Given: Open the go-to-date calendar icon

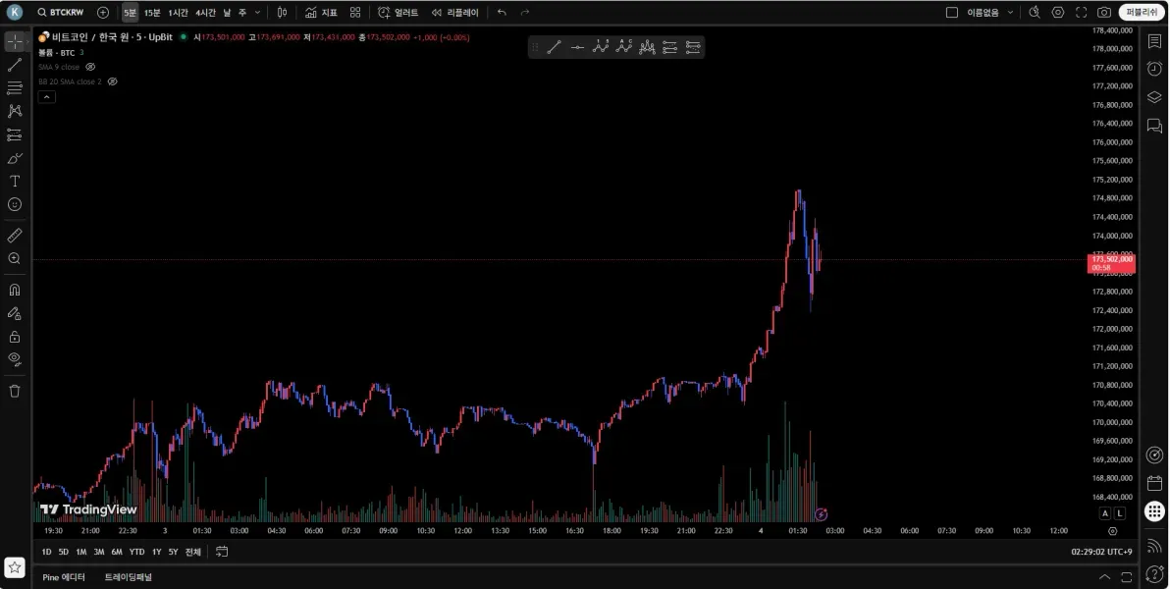Looking at the screenshot, I should pyautogui.click(x=222, y=552).
